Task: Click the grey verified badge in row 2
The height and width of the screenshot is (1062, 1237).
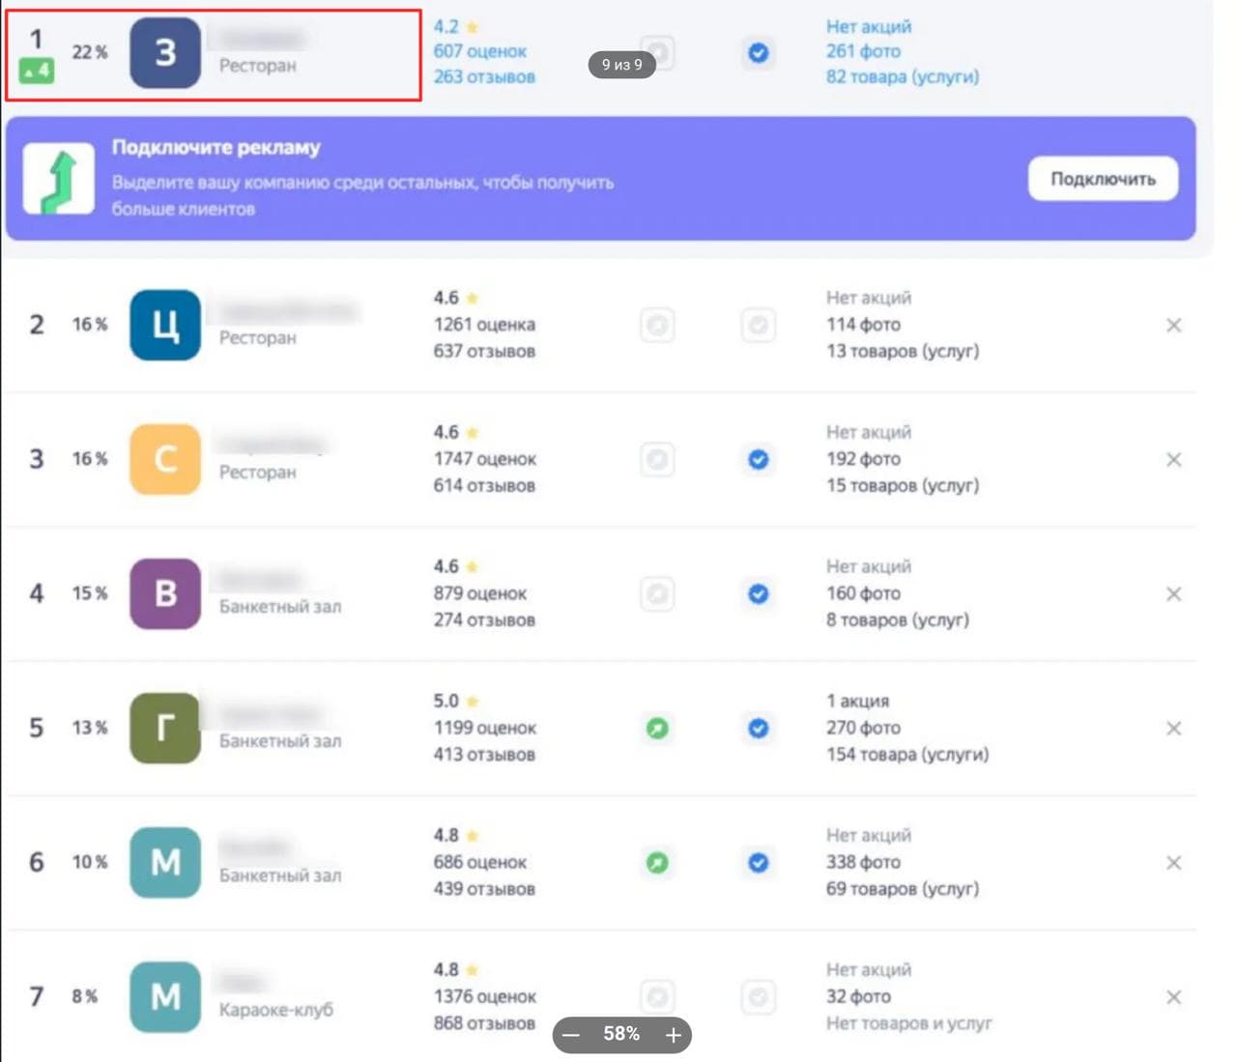Action: coord(759,325)
